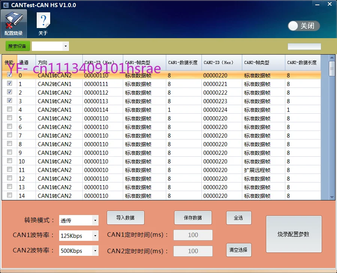This screenshot has width=337, height=273.
Task: Click the 烧录配置参数 button
Action: click(294, 234)
